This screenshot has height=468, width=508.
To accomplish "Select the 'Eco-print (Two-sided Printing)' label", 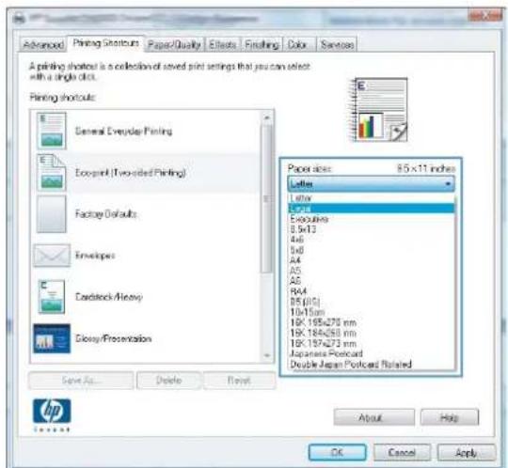I will pos(131,173).
